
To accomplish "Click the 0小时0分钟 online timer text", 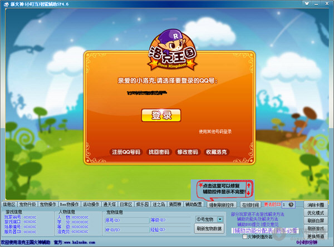I will pos(307,243).
